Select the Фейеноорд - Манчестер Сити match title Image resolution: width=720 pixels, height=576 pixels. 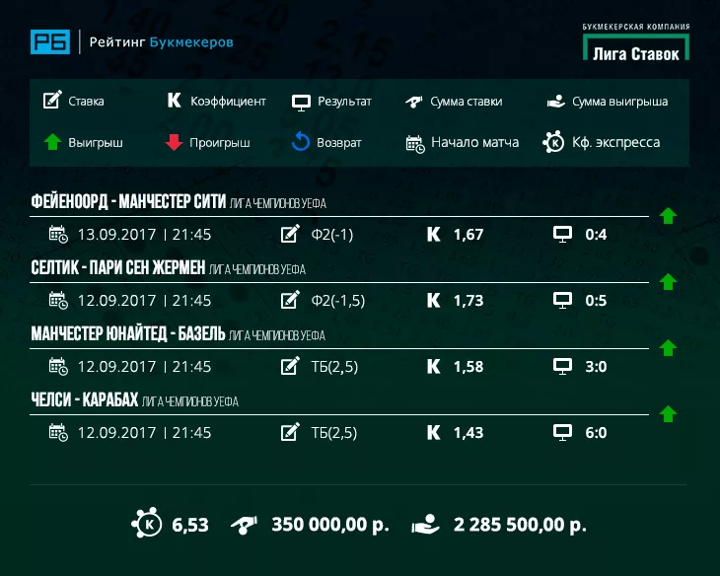[x=128, y=201]
